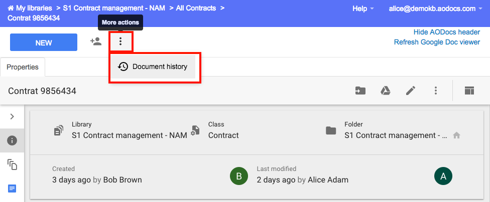Click Hide AODocs header link
The height and width of the screenshot is (202, 490).
(x=446, y=32)
